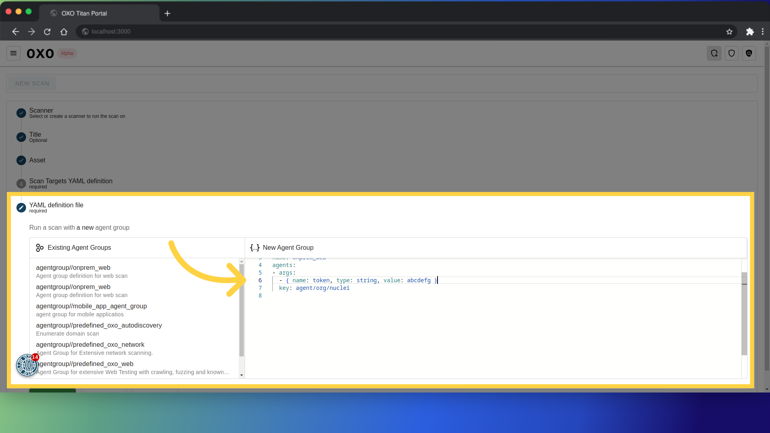Click scroll-down arrow of agent groups list
770x433 pixels.
coord(241,375)
